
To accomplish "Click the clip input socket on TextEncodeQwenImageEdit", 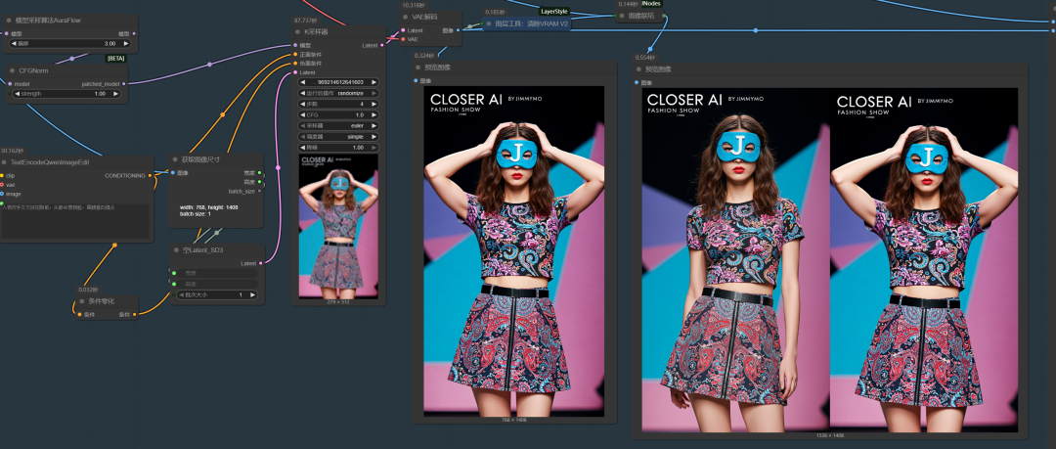I will (1, 175).
